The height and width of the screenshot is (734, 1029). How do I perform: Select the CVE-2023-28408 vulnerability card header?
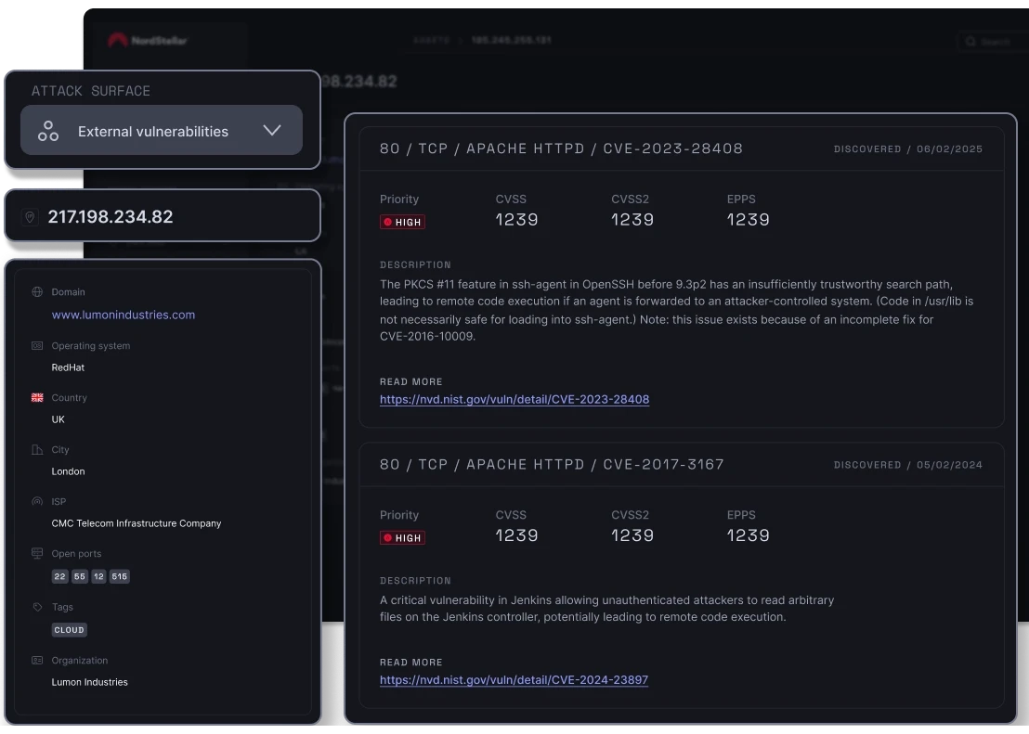tap(561, 148)
